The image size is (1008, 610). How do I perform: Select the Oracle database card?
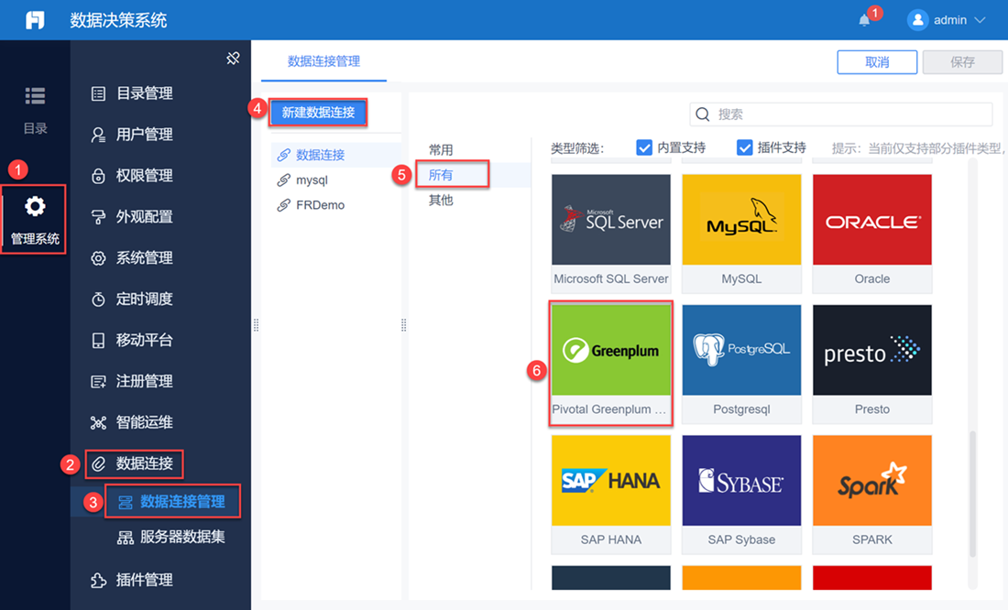point(871,233)
